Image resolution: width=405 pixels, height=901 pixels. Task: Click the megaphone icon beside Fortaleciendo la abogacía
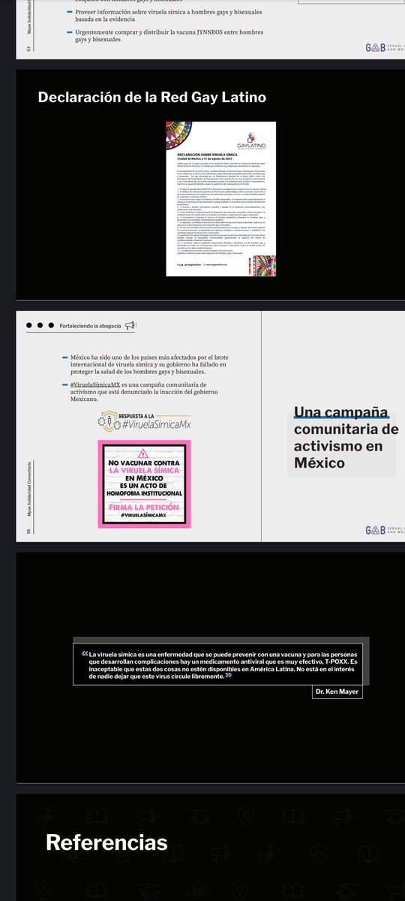click(x=130, y=325)
